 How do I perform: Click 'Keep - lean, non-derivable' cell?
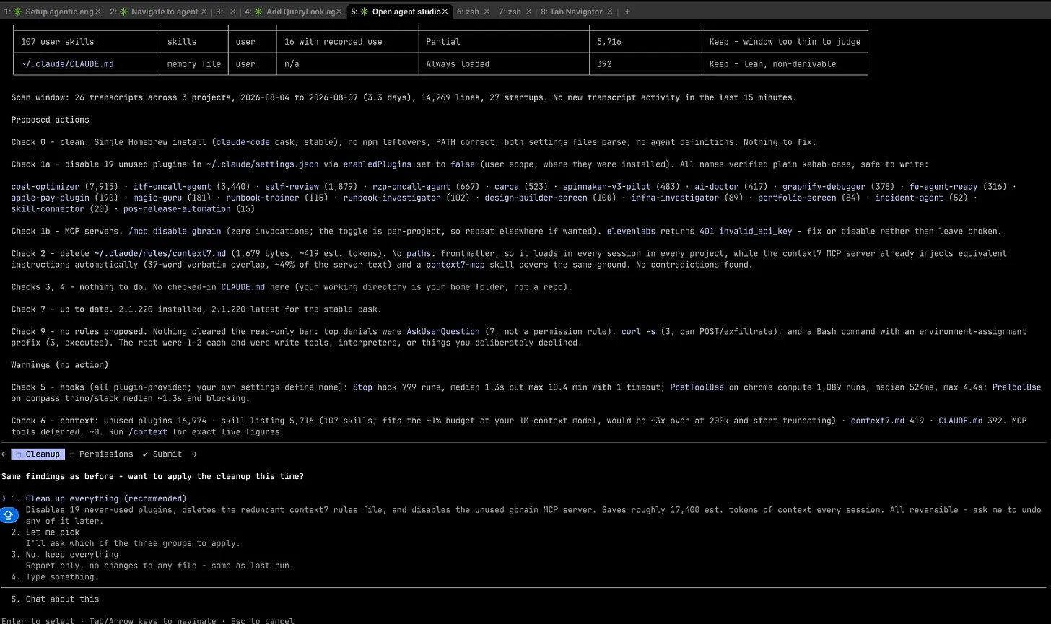pyautogui.click(x=772, y=64)
